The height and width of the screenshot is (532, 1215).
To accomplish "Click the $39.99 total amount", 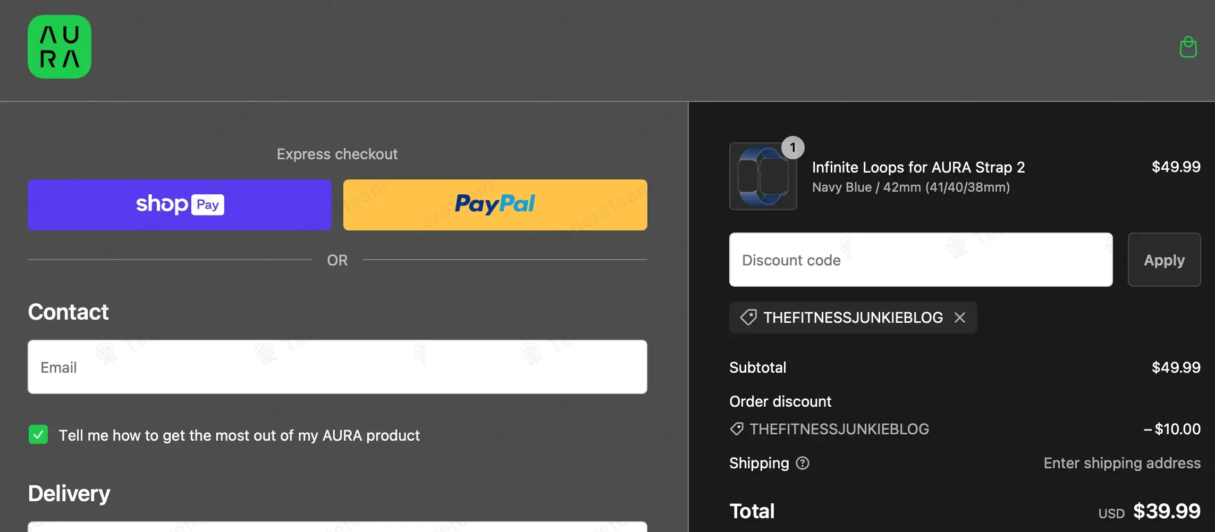I will coord(1167,511).
